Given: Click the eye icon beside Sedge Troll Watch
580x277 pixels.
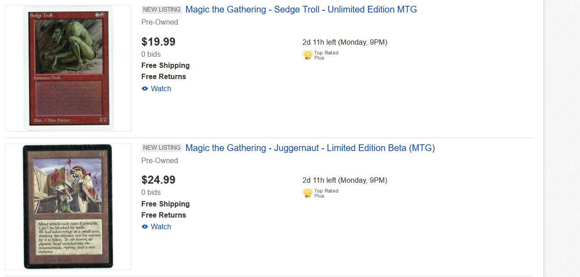Looking at the screenshot, I should pos(145,88).
